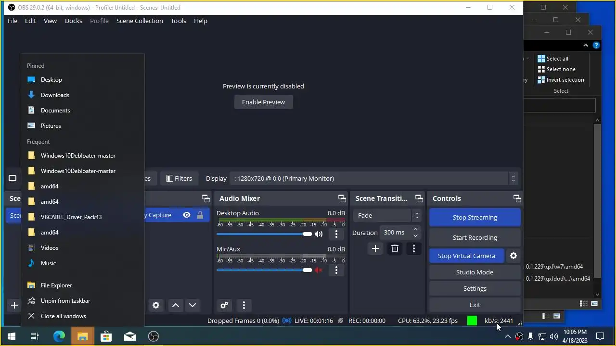Add a new scene with plus icon

coord(14,305)
